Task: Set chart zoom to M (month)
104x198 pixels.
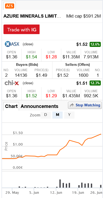Action: pos(57,115)
